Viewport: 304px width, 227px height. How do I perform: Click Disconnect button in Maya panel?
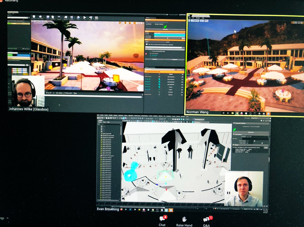click(251, 132)
